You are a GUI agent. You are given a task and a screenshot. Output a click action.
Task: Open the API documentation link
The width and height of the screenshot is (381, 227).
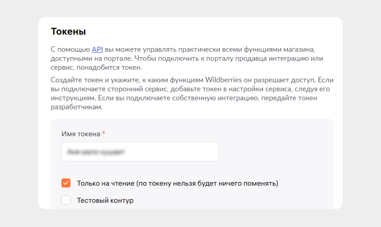click(97, 49)
